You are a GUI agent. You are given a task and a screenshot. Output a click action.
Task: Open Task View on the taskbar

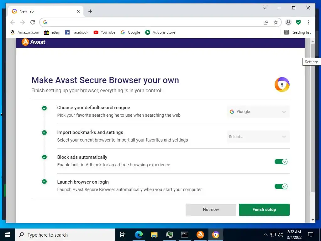pos(123,235)
